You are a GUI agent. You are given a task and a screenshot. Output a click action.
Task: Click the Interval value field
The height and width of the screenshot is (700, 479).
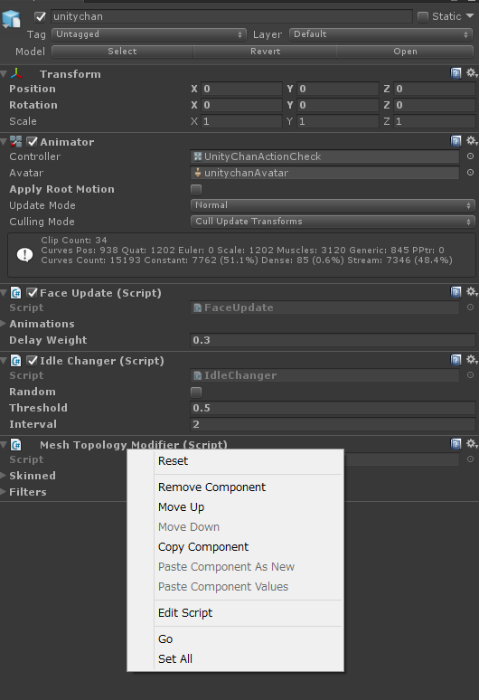click(333, 424)
